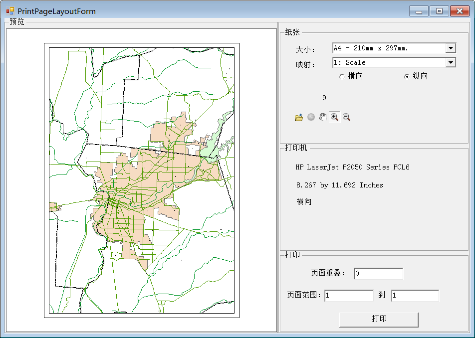
Task: Click the PrintPageLayoutForm title bar icon
Action: coord(10,10)
